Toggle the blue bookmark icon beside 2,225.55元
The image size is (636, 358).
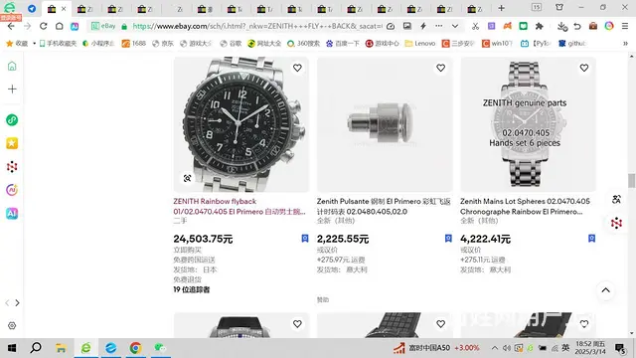click(448, 239)
